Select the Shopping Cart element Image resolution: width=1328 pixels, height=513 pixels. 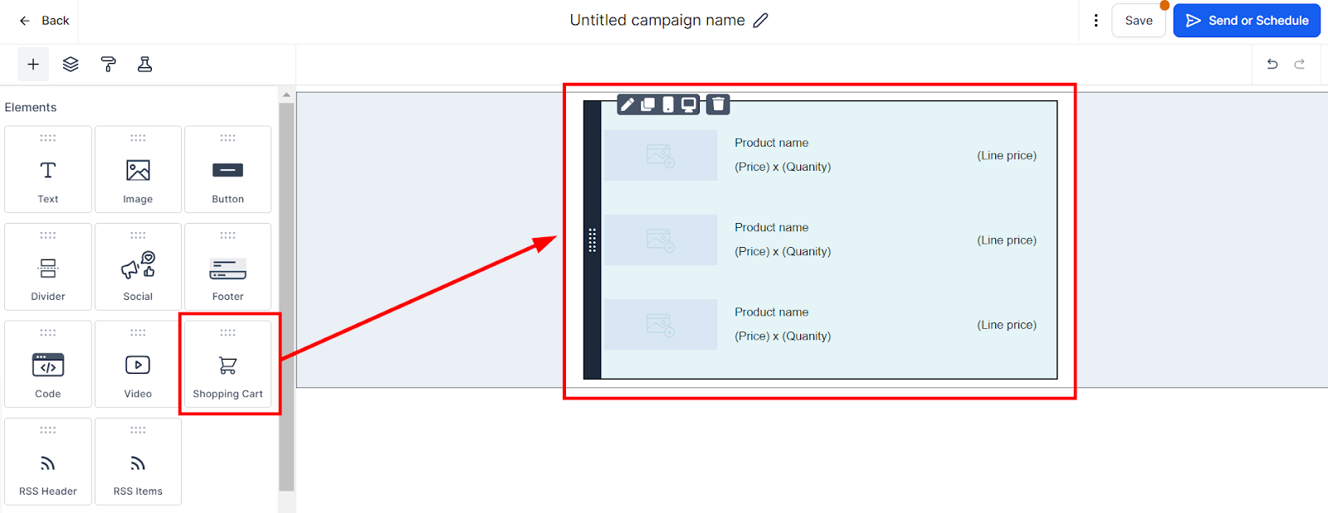pos(227,364)
